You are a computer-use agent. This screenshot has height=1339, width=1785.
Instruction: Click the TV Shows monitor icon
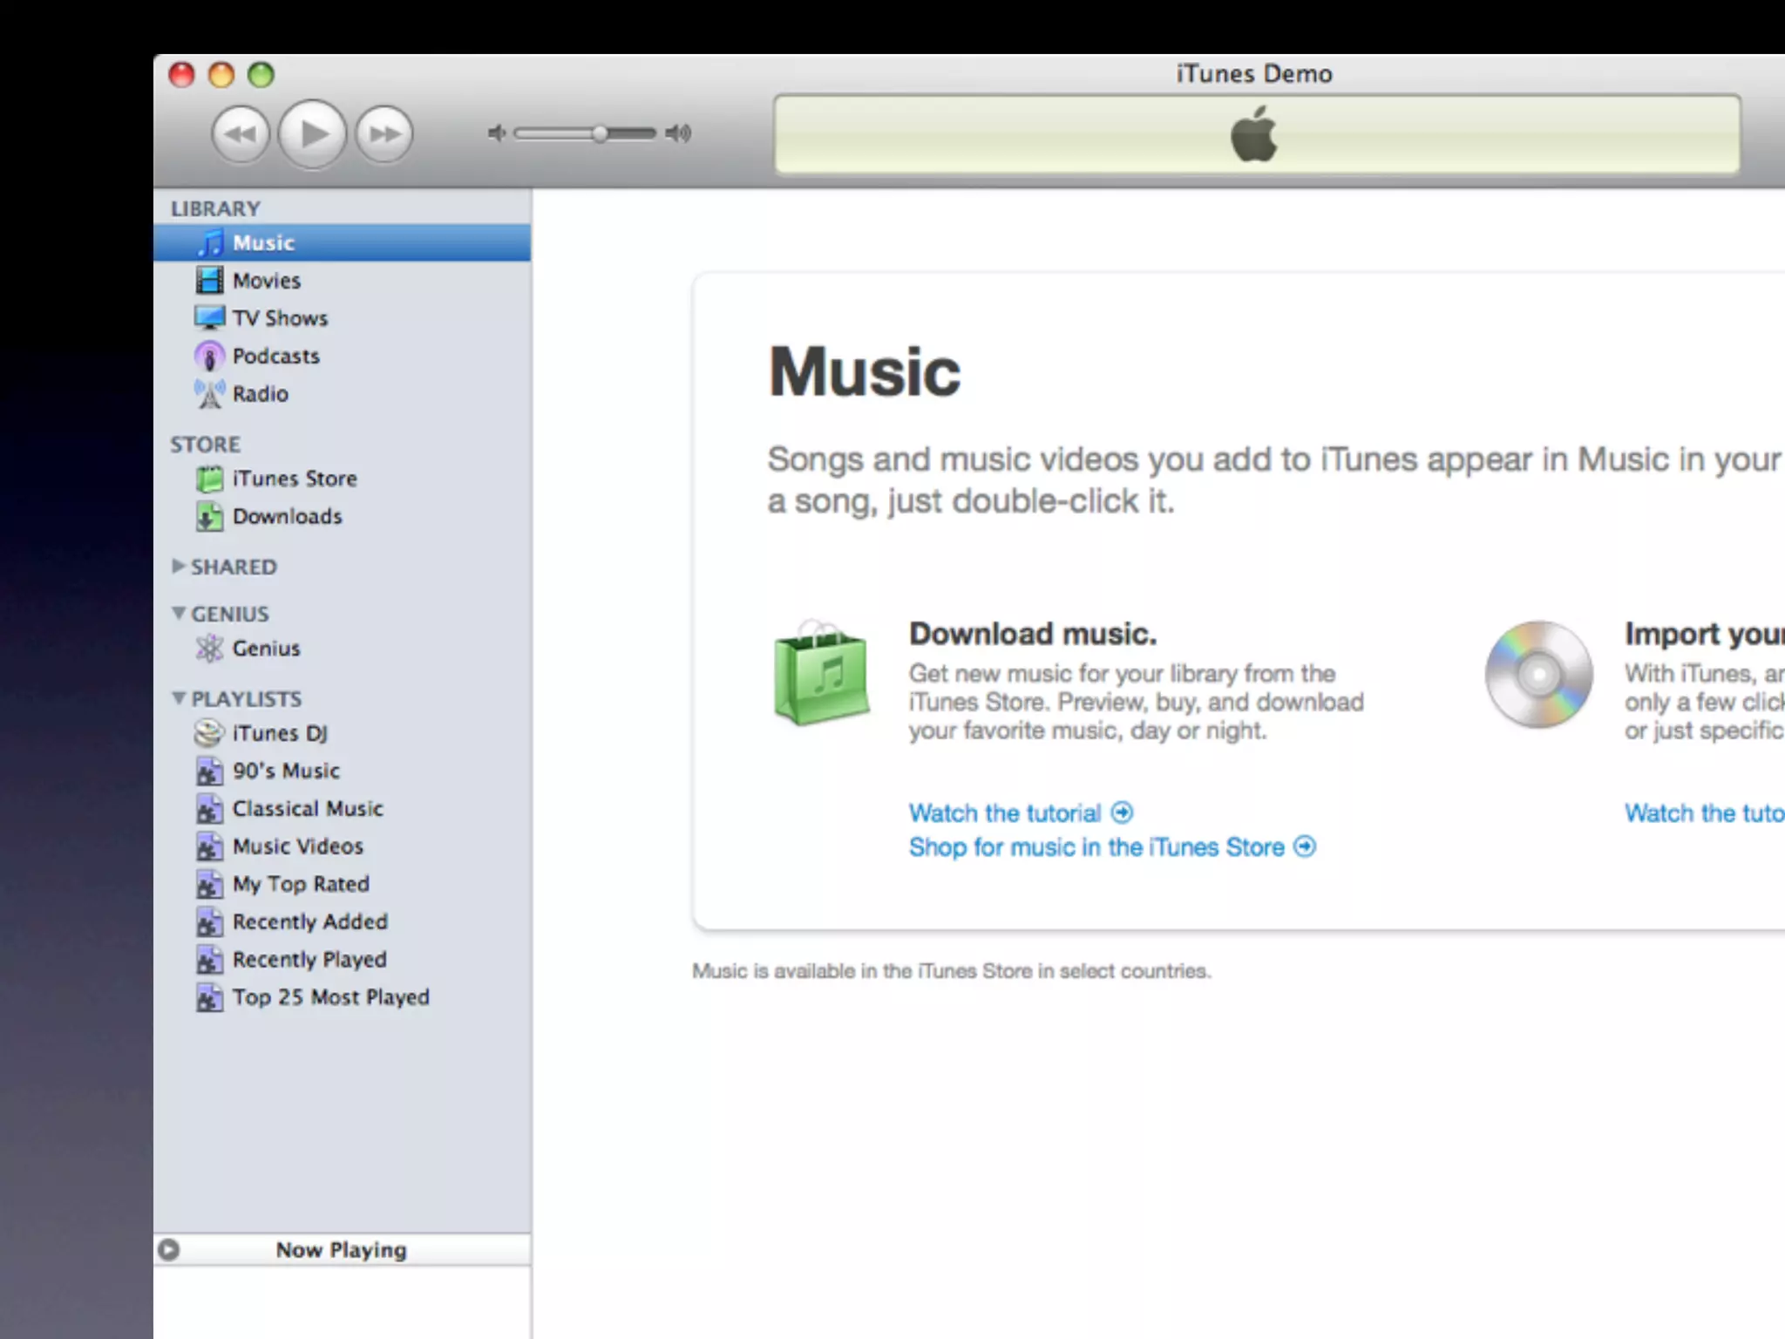209,318
